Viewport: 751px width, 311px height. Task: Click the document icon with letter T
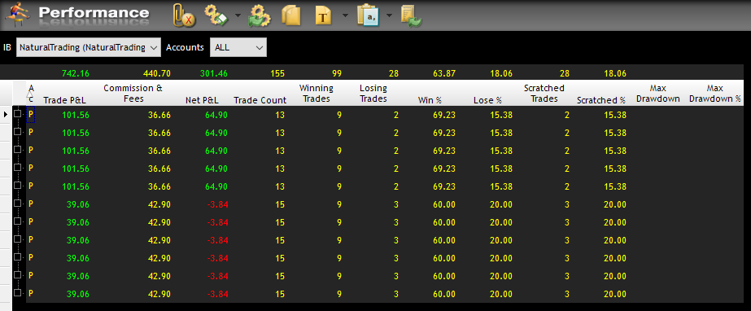pos(324,15)
